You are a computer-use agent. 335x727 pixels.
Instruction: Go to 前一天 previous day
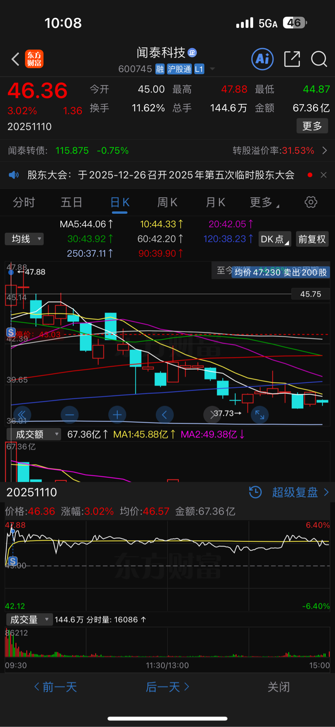(55, 687)
